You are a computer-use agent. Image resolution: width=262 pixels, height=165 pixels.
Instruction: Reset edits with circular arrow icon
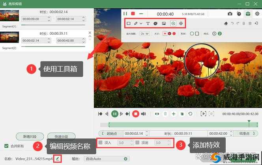[190, 114]
